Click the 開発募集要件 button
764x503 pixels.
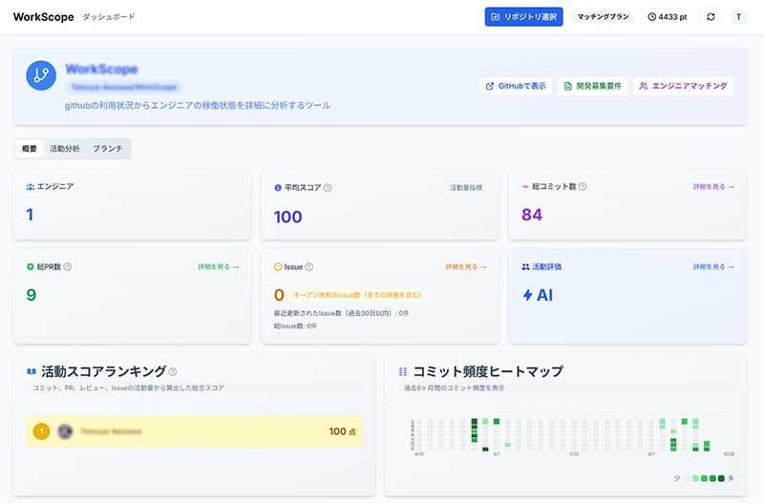(x=592, y=86)
